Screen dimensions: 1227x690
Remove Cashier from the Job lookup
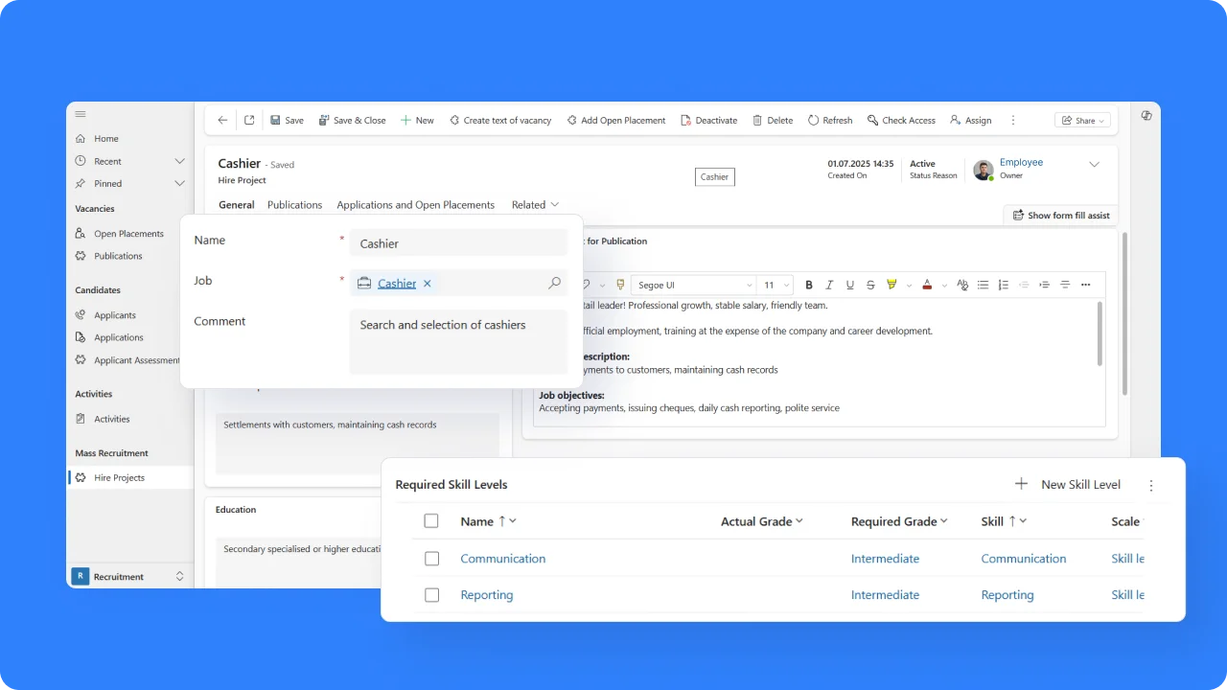[428, 284]
